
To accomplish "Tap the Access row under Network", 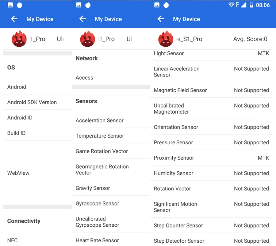I will click(x=111, y=78).
